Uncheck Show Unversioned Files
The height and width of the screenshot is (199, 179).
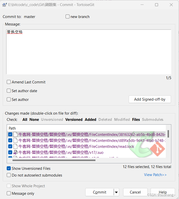(x=9, y=169)
